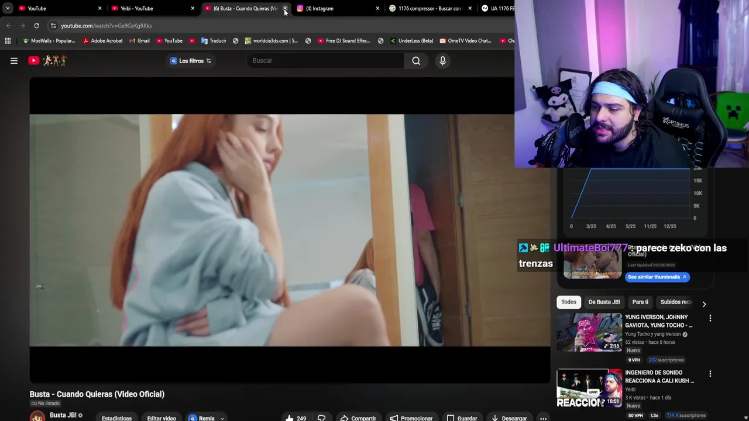This screenshot has height=421, width=749.
Task: Click the Compartir share button
Action: (358, 418)
